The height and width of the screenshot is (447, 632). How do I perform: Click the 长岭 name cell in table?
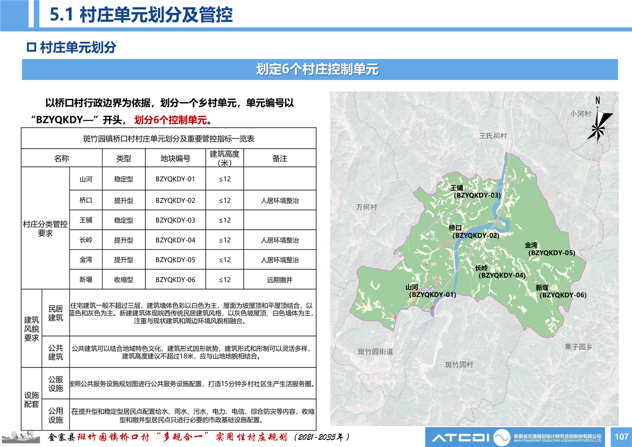coord(86,240)
